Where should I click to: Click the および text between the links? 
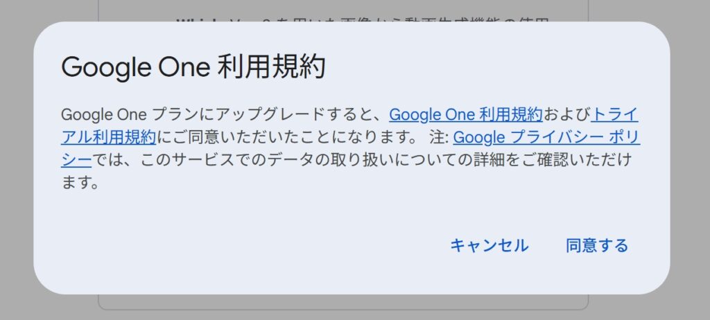pos(566,115)
